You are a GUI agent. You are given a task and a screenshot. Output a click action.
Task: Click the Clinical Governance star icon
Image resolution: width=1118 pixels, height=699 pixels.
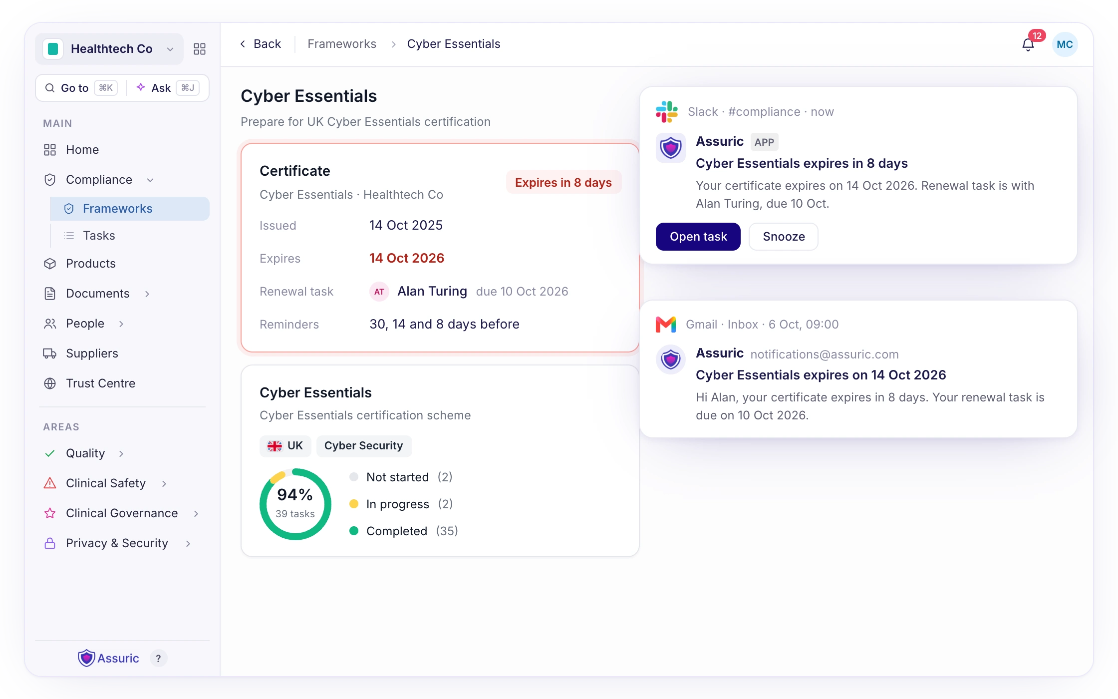[x=50, y=513]
